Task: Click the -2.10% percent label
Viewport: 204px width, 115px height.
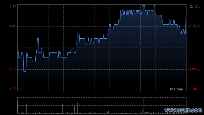Action: 193,89
